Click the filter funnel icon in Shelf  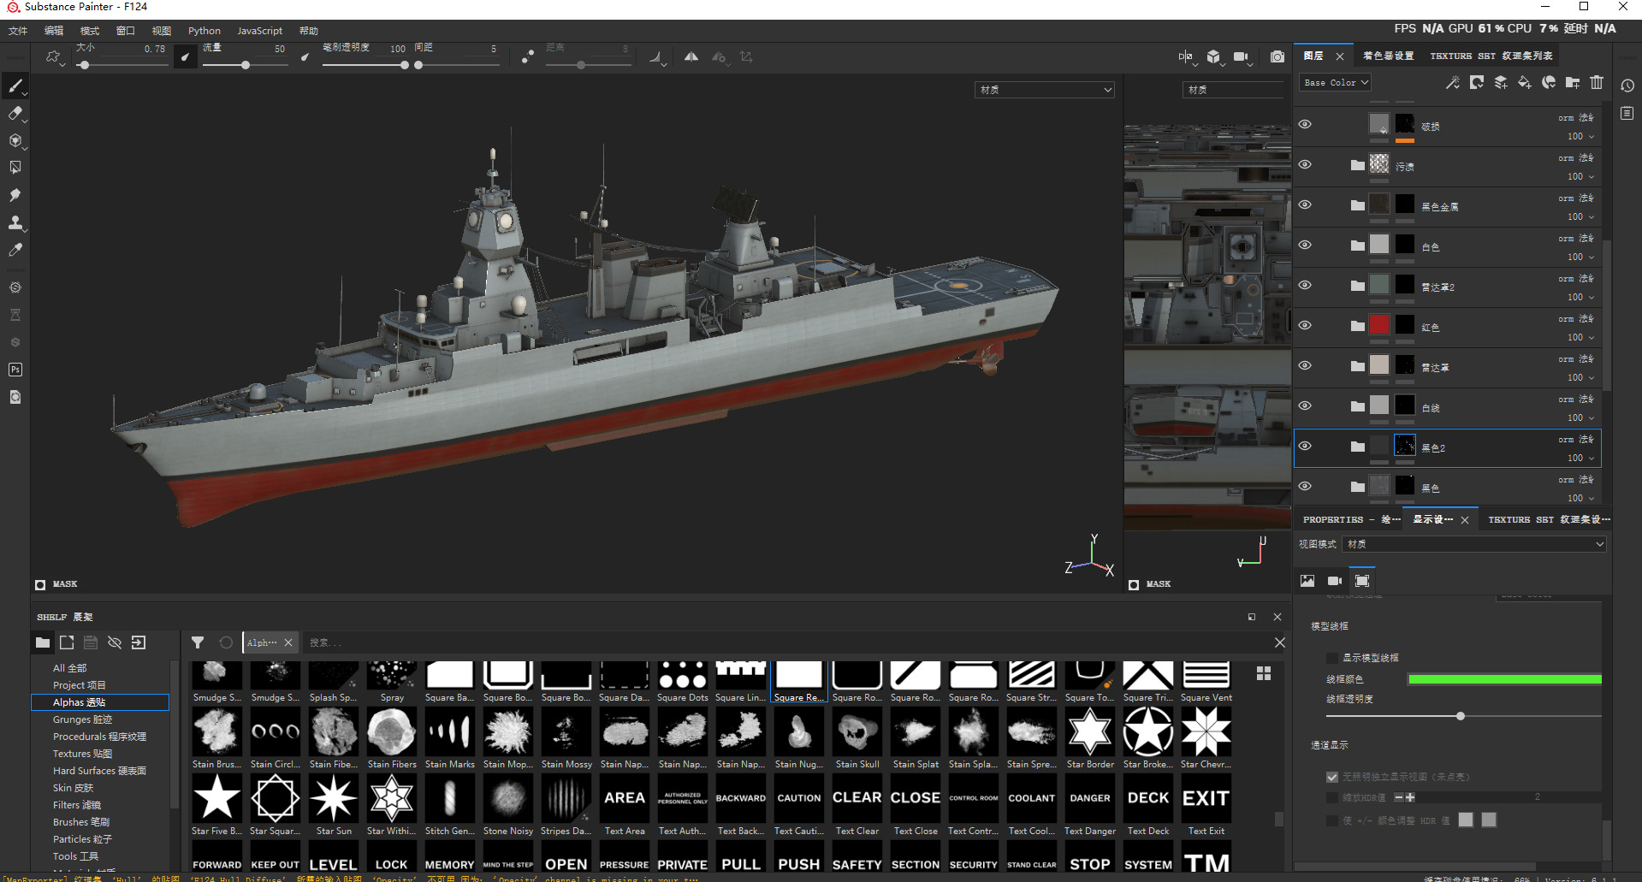tap(198, 642)
